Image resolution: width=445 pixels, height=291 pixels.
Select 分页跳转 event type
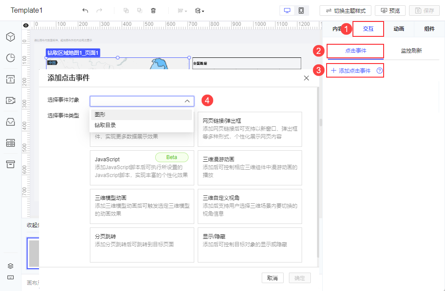point(142,245)
